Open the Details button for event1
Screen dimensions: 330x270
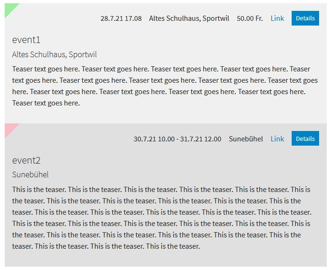(305, 18)
